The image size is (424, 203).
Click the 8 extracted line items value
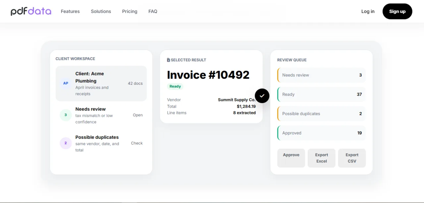(x=244, y=113)
